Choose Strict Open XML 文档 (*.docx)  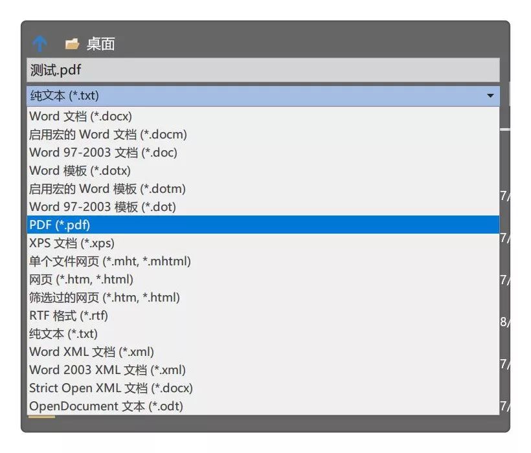263,388
